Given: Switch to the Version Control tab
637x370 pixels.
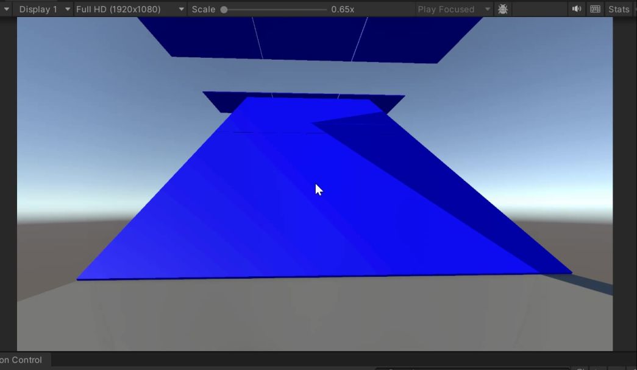Looking at the screenshot, I should [x=22, y=360].
